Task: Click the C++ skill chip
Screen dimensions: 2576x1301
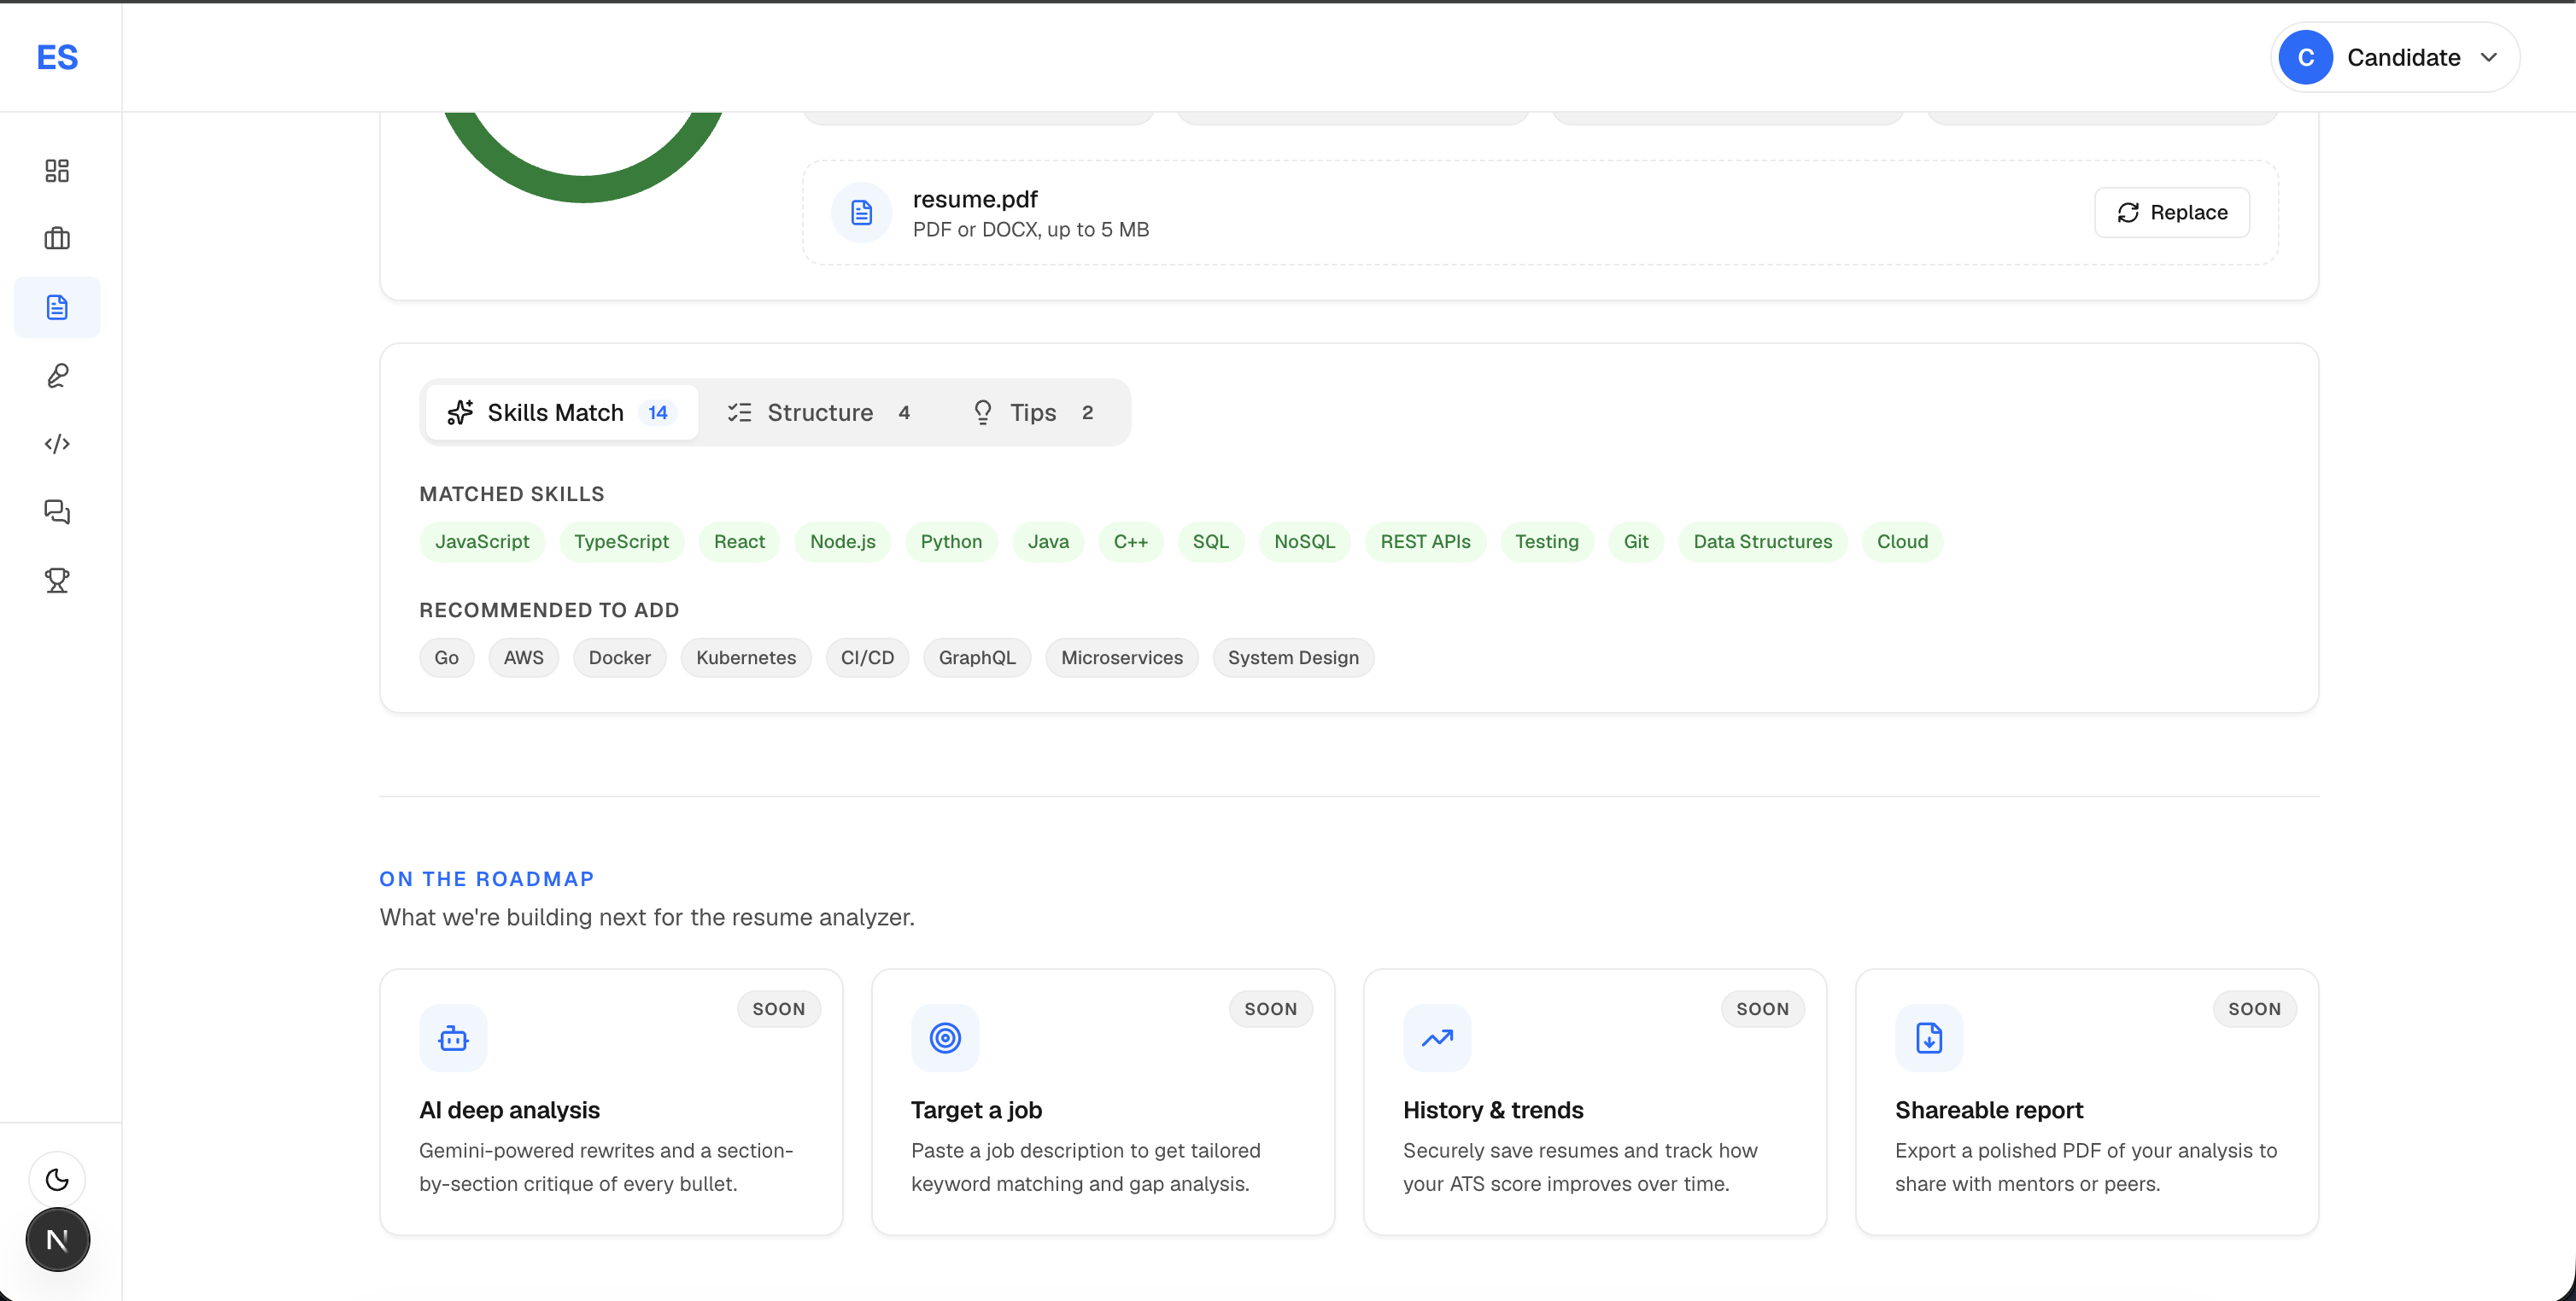Action: click(1131, 541)
